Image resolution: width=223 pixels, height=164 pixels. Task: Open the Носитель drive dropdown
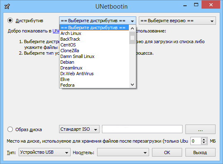click(123, 152)
